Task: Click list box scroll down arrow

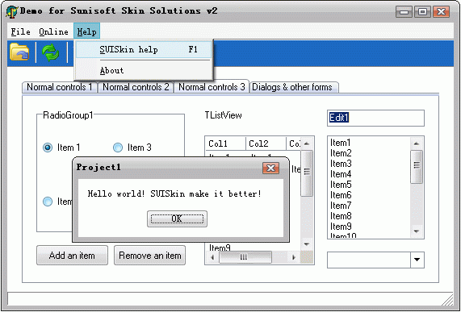Action: coord(417,231)
